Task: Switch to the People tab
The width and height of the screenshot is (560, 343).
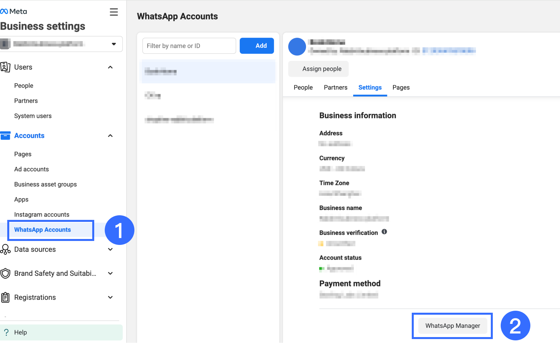Action: coord(303,88)
